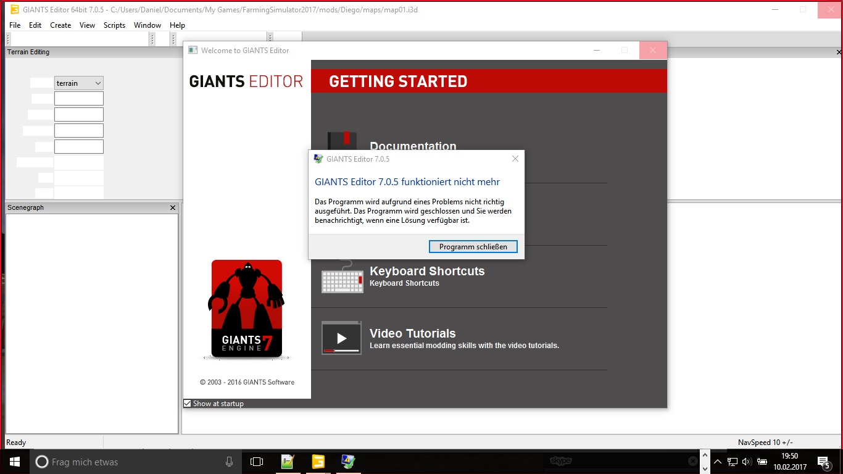Uncheck the Show at startup checkbox
Viewport: 843px width, 474px height.
point(188,404)
